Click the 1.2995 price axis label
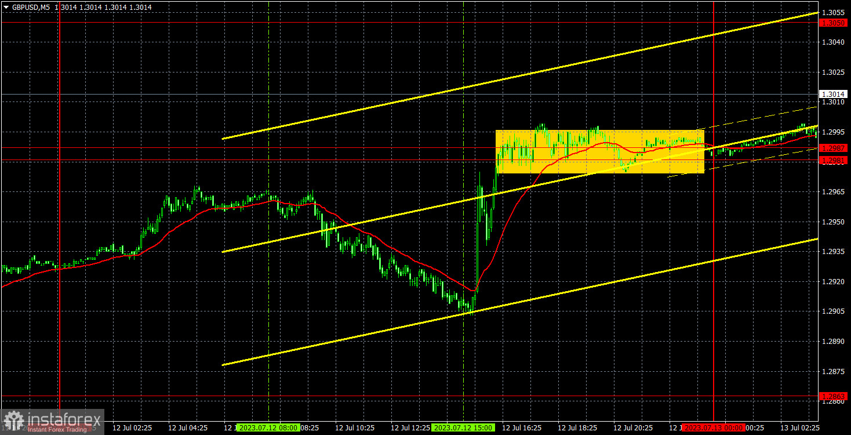This screenshot has width=851, height=435. coord(834,132)
